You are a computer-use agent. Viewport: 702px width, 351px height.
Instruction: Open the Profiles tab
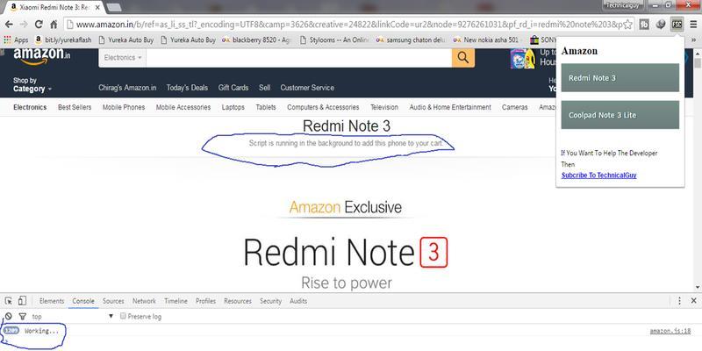tap(205, 301)
